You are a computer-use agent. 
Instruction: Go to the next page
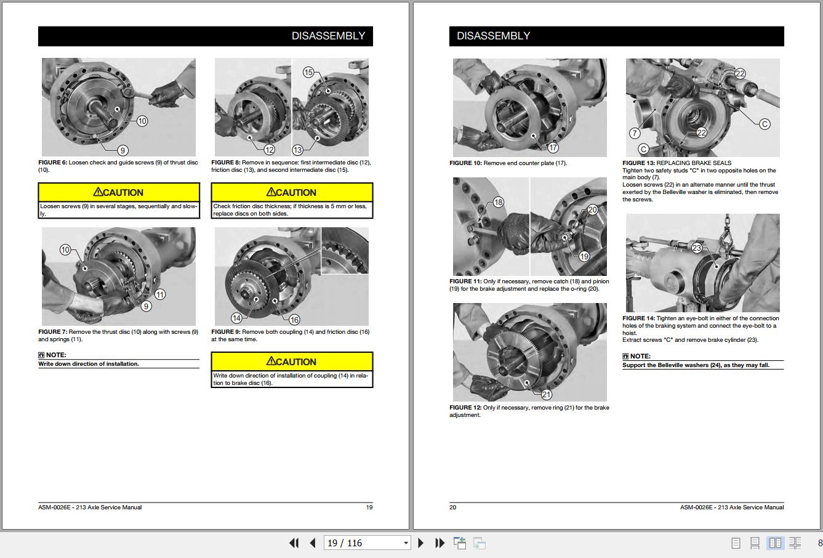[421, 543]
